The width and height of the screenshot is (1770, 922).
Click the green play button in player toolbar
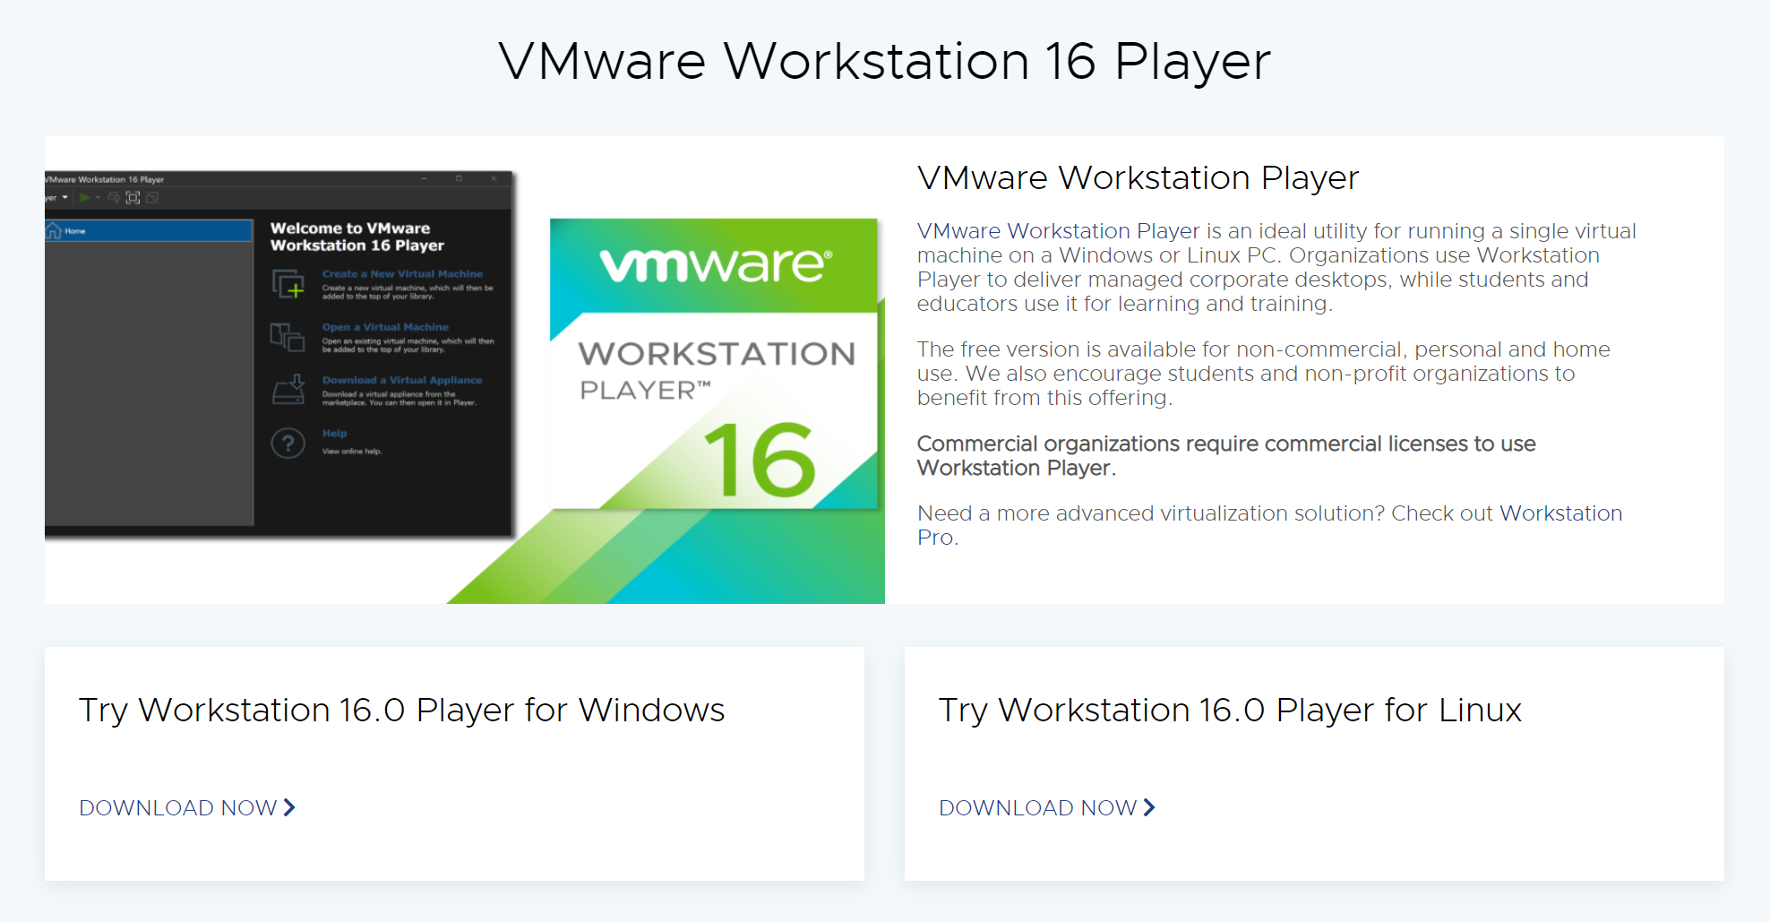85,198
